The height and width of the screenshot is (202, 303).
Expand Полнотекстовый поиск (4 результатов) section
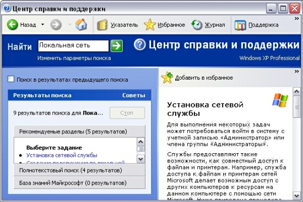tap(79, 170)
